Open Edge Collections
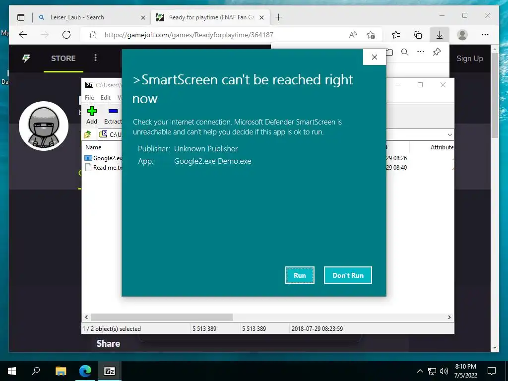The height and width of the screenshot is (381, 508). point(418,35)
